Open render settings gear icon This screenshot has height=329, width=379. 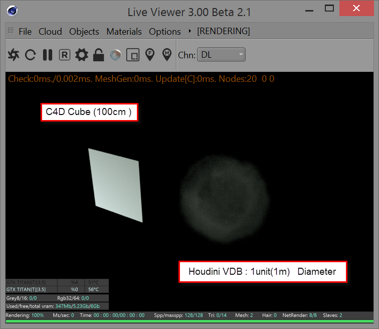(81, 55)
